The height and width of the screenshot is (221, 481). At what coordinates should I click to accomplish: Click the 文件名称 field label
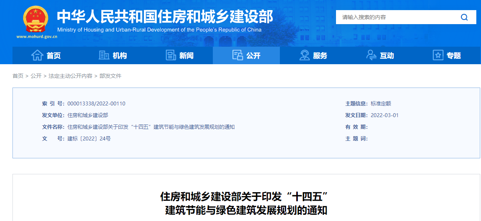point(53,127)
